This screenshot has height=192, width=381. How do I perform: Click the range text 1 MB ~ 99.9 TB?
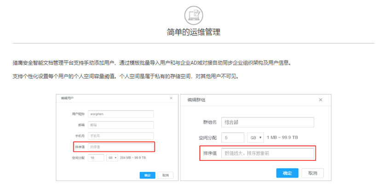[282, 137]
